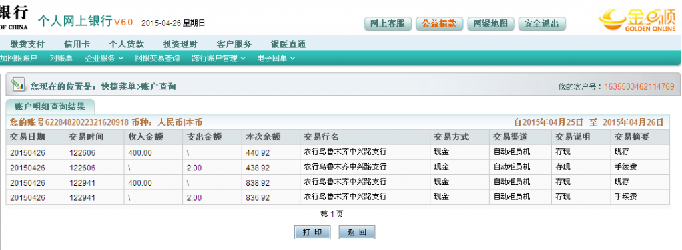Click the 返回 back button
This screenshot has width=682, height=250.
tap(357, 232)
